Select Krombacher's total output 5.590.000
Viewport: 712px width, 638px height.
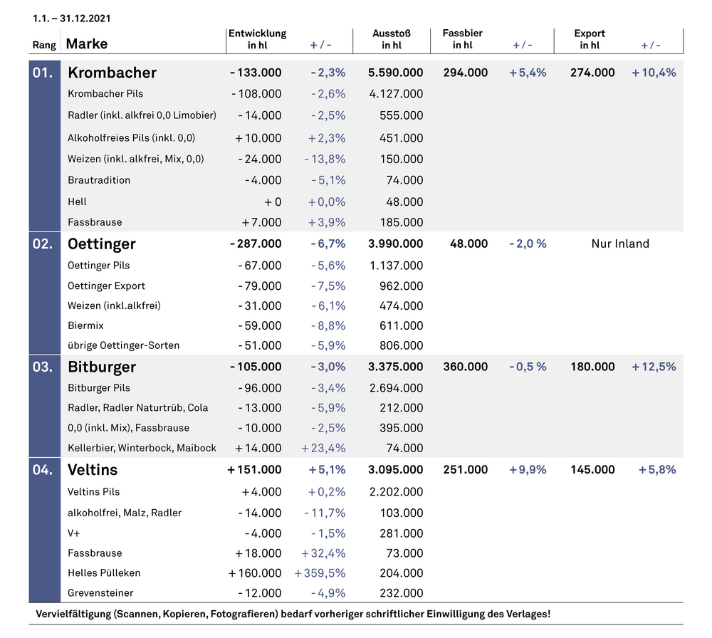395,73
